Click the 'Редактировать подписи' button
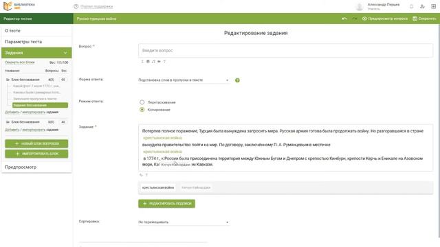The width and height of the screenshot is (440, 247). pyautogui.click(x=166, y=204)
